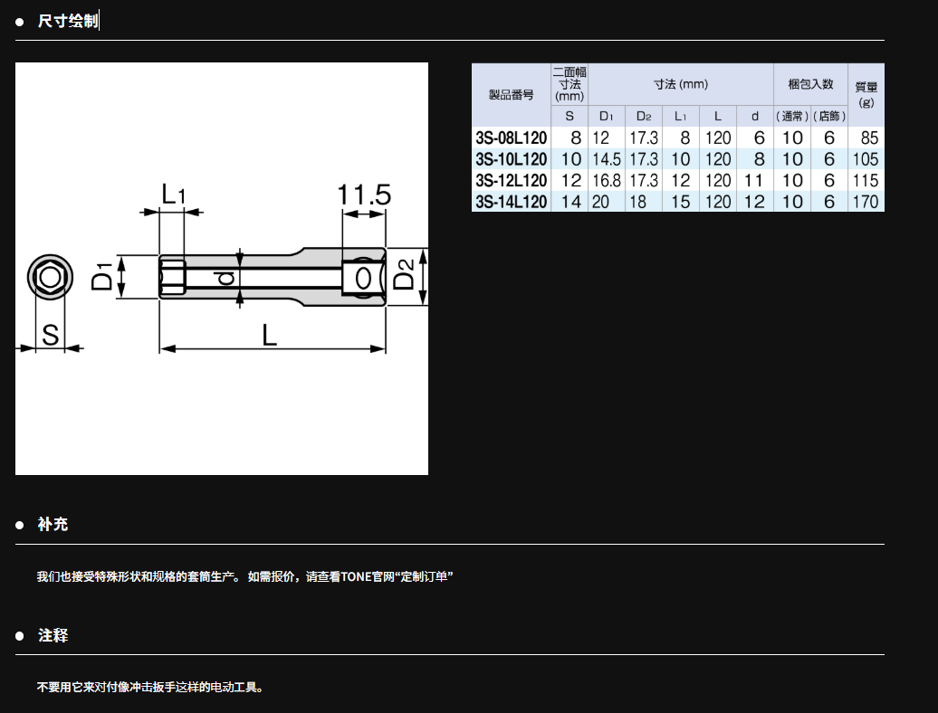This screenshot has width=938, height=713.
Task: Click the impact wrench warning note text
Action: click(150, 688)
